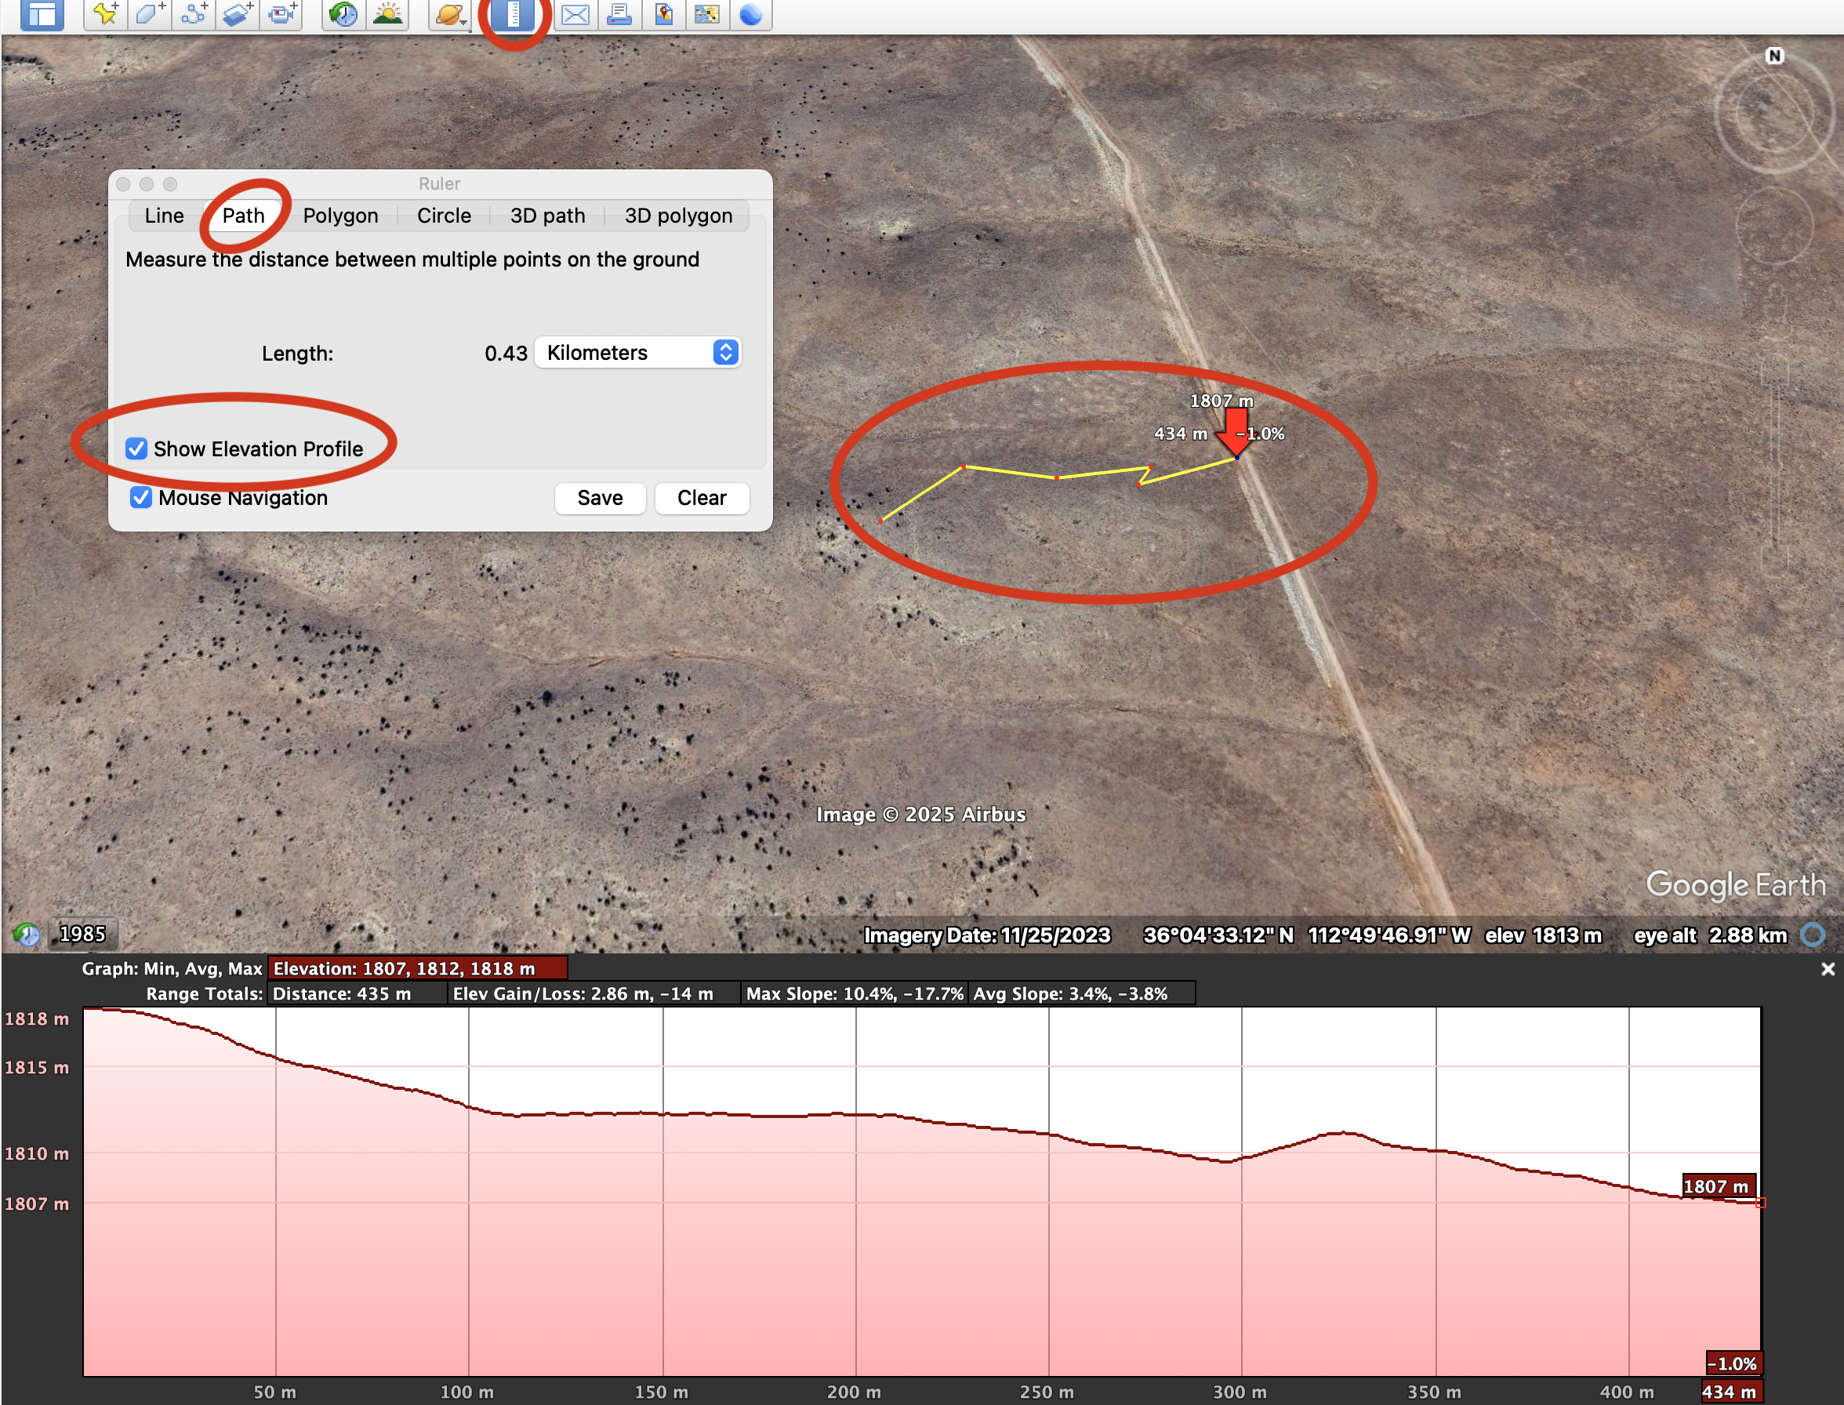Viewport: 1844px width, 1405px height.
Task: Click the Add Path toolbar icon
Action: tap(194, 13)
